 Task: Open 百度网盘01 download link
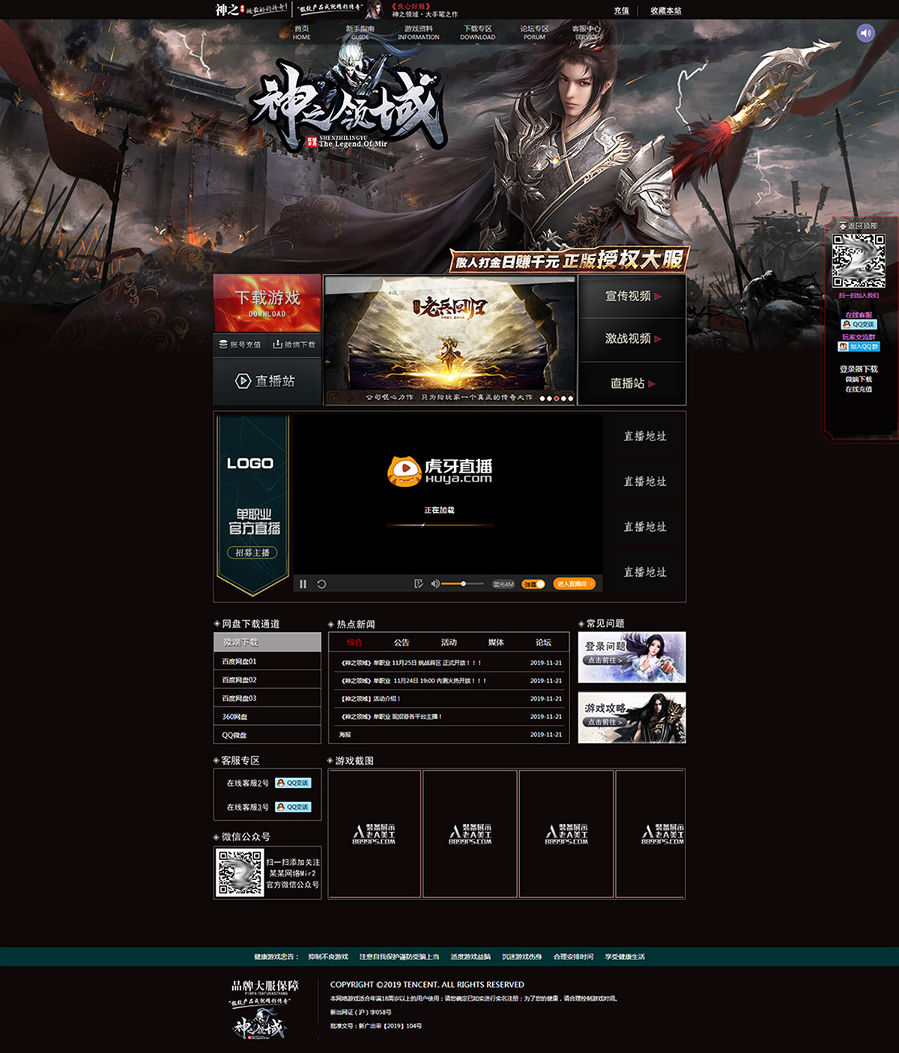pyautogui.click(x=267, y=661)
